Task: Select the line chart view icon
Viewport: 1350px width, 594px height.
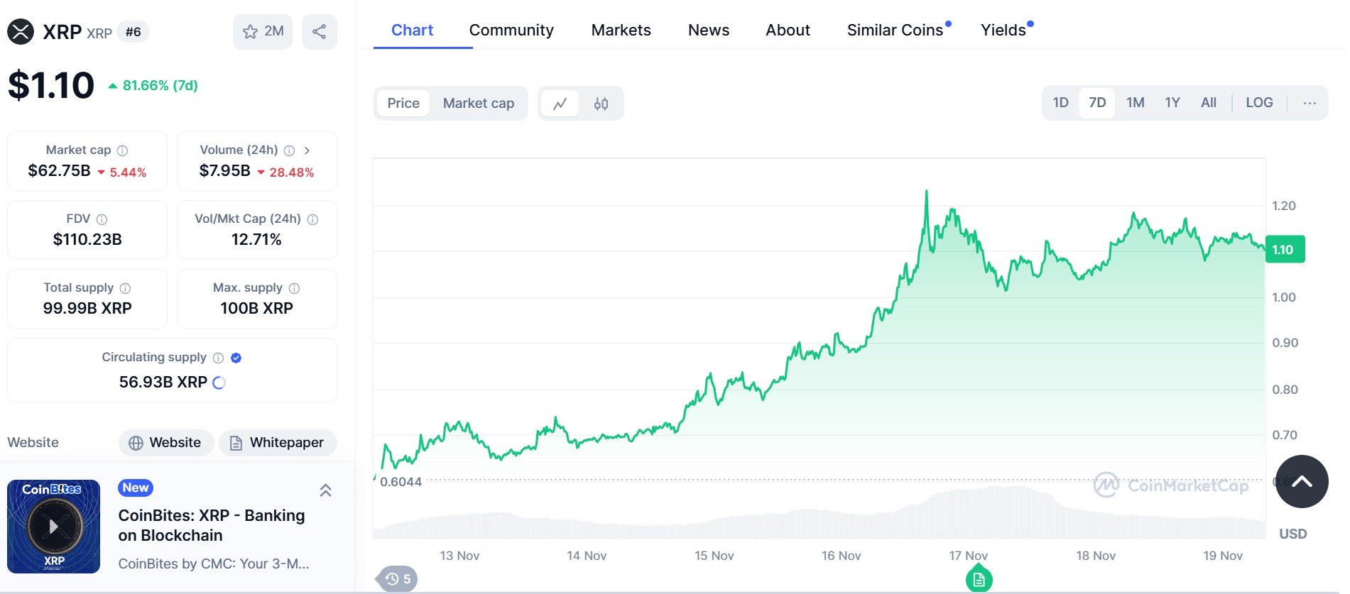Action: (560, 104)
